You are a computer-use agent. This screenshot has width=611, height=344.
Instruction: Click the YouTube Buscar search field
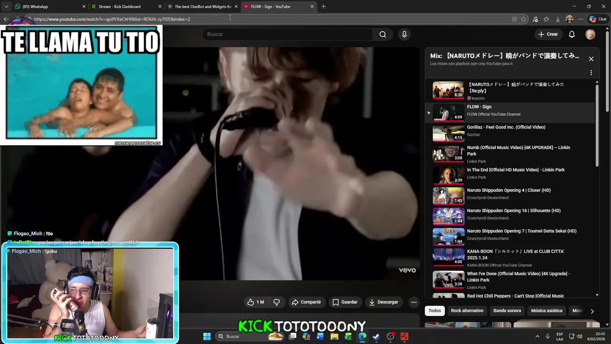(288, 34)
